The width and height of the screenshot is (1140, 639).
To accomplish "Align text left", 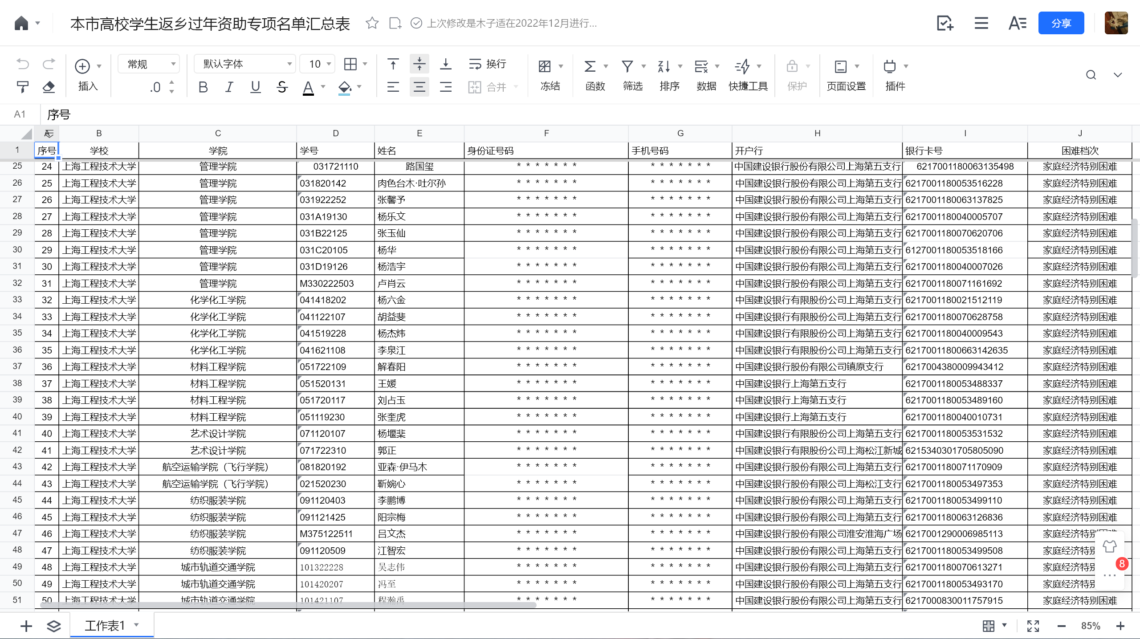I will point(393,87).
